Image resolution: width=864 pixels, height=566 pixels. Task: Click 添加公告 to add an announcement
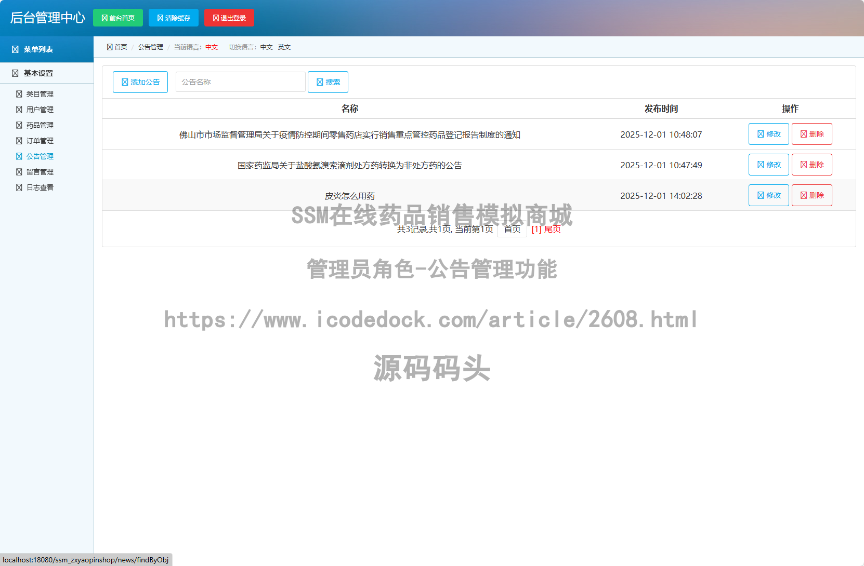tap(140, 82)
